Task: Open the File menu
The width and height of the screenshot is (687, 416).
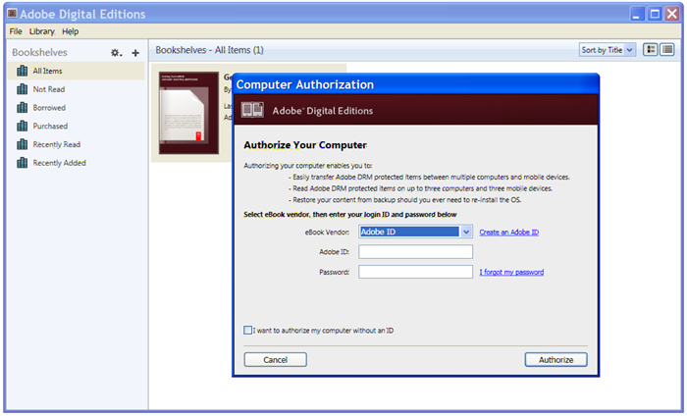Action: coord(16,31)
